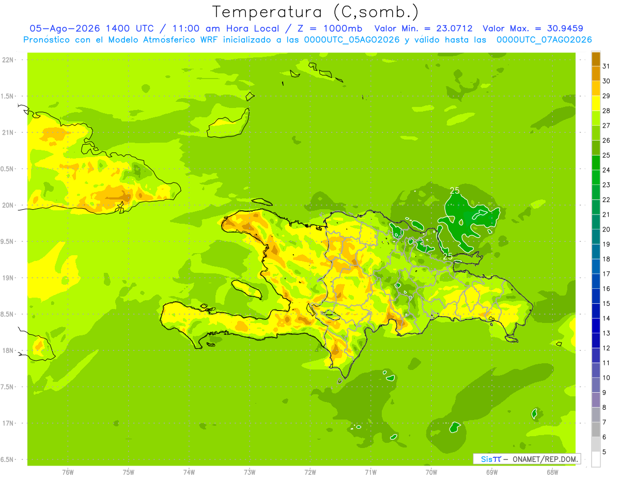Screen dimensions: 620x479
Task: Click legend value 31 on color bar
Action: pyautogui.click(x=606, y=66)
